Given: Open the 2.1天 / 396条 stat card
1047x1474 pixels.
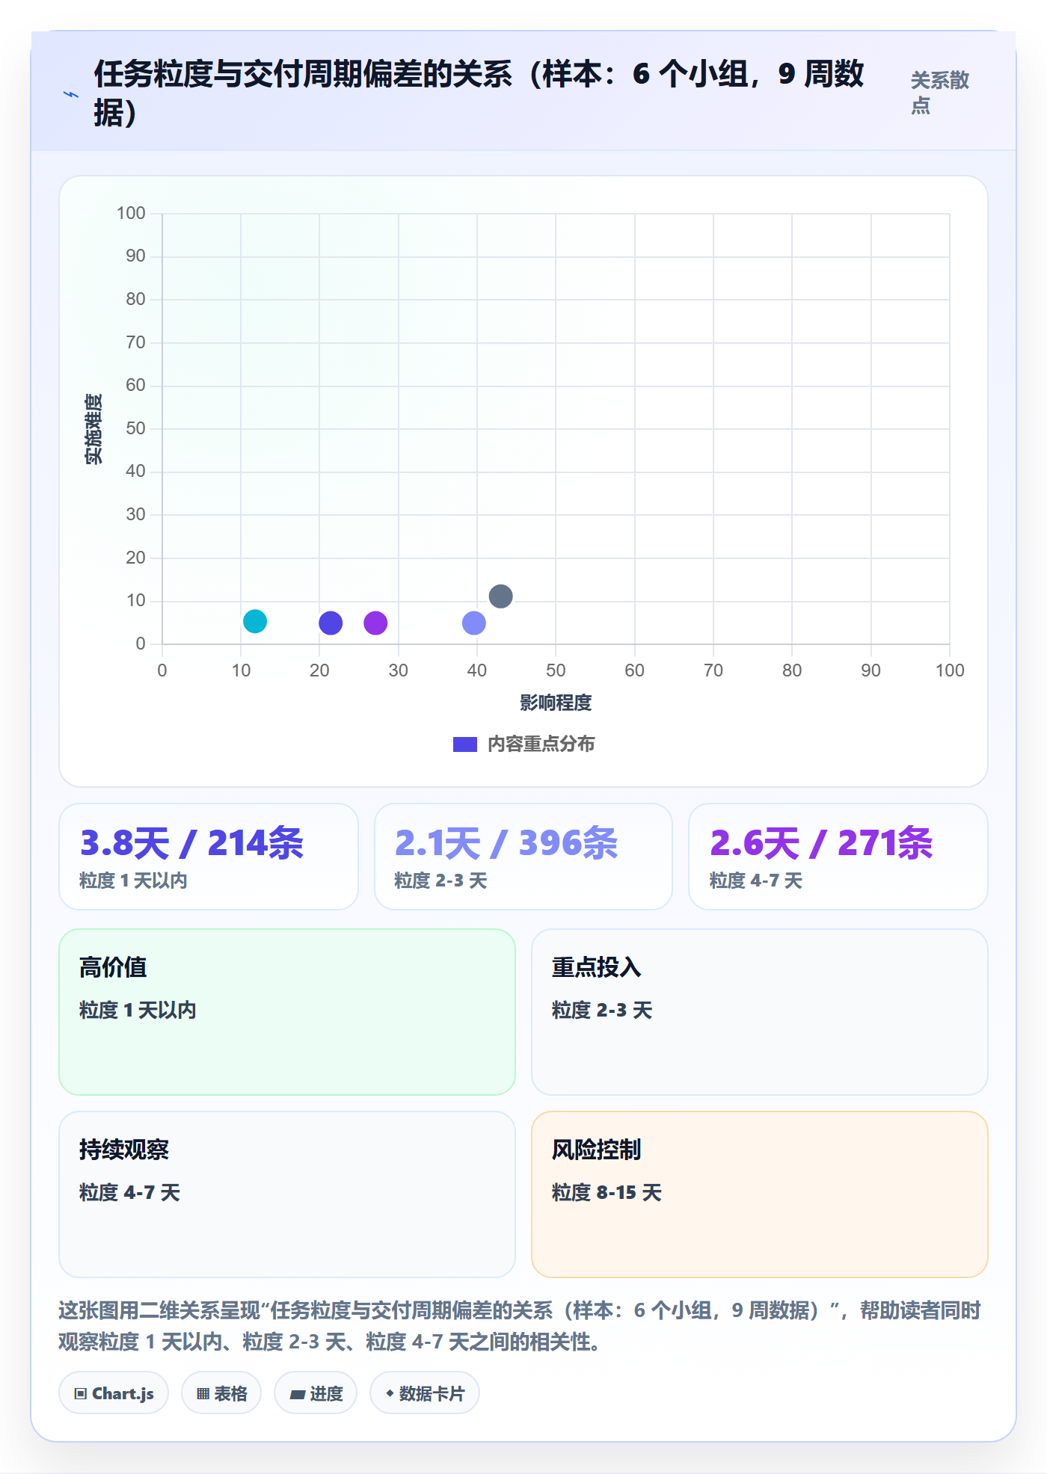Looking at the screenshot, I should pos(523,857).
